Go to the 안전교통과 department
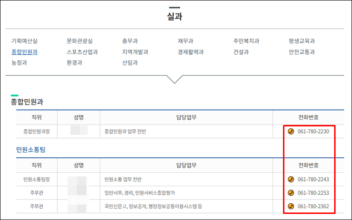Viewport: 352px width, 220px height. pos(302,52)
